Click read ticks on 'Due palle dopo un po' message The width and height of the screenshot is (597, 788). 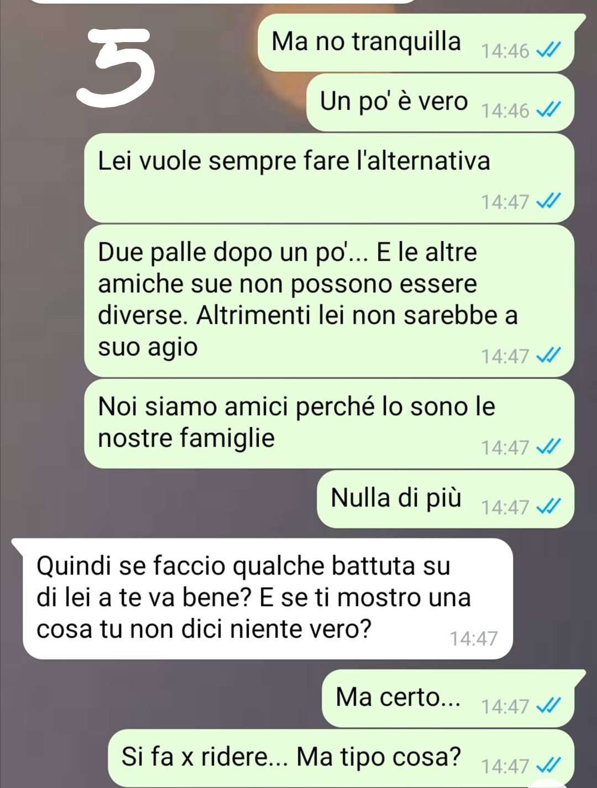click(549, 356)
